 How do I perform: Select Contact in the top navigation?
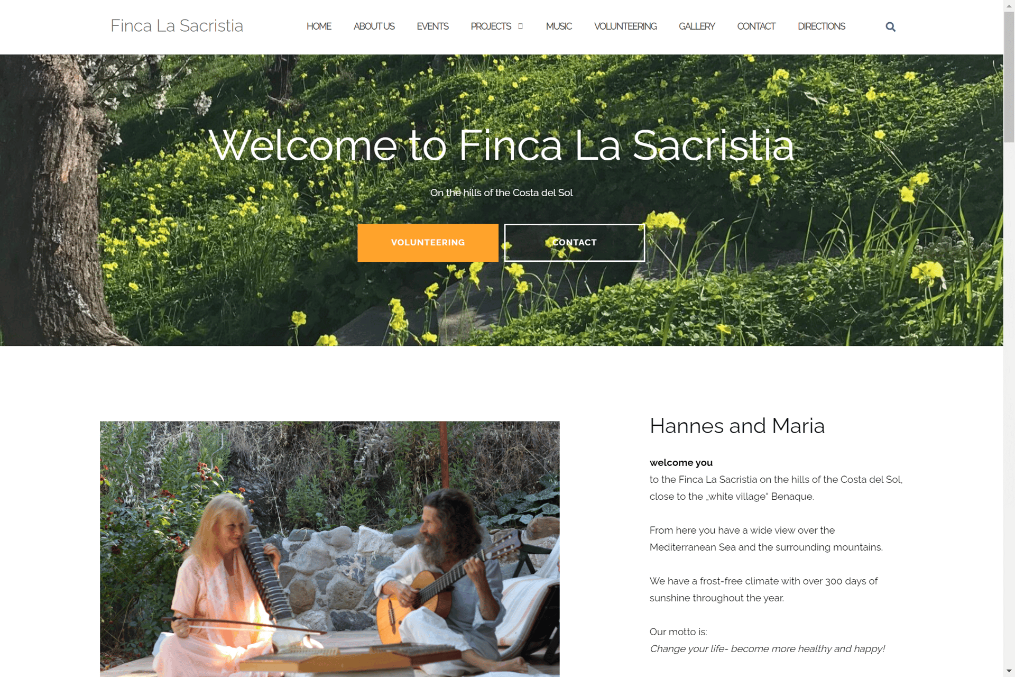(x=756, y=26)
